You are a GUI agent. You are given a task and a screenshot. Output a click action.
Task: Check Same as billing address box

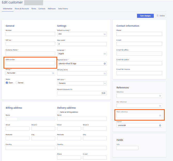pos(58,112)
